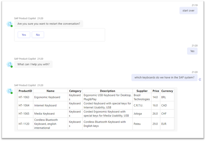Click the Yes button in restart prompt
206x141 pixels.
coord(24,35)
